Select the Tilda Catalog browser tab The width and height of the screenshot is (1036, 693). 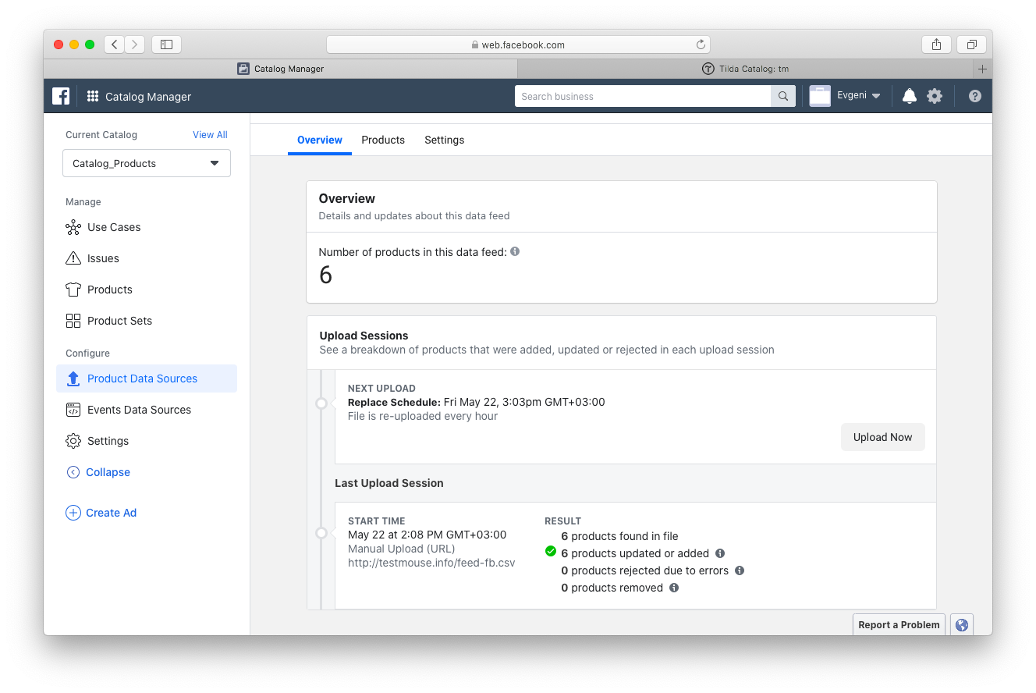746,69
